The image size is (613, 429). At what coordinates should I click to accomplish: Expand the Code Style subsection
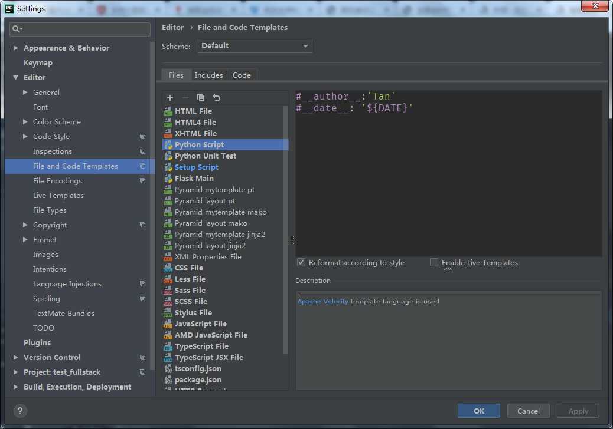(x=25, y=137)
